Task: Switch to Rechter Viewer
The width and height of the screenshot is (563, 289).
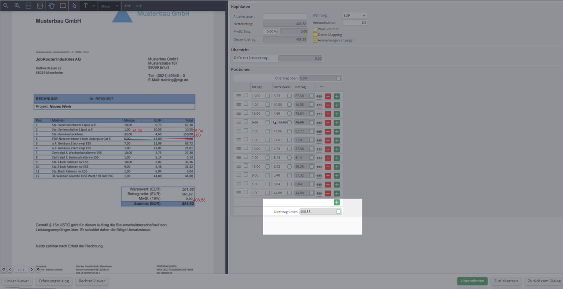Action: pos(92,281)
